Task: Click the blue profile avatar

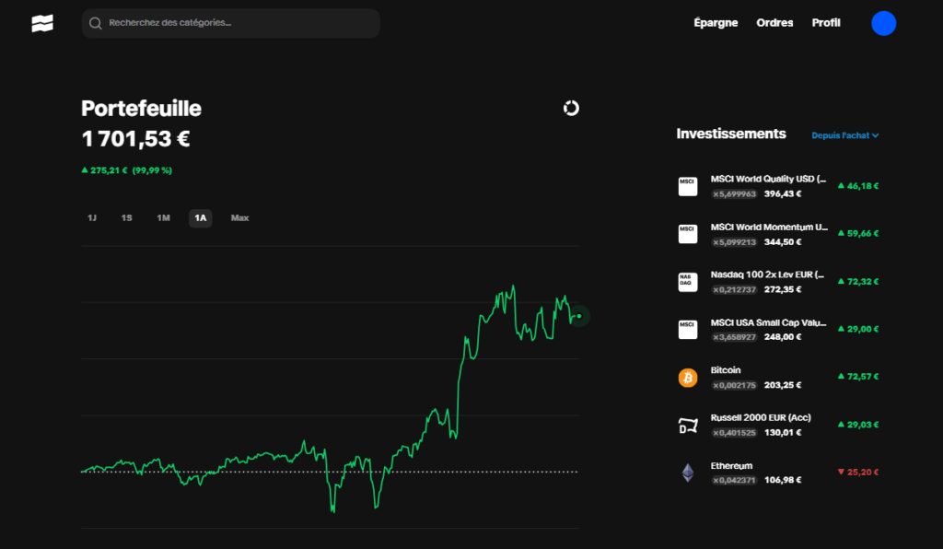Action: click(x=883, y=23)
